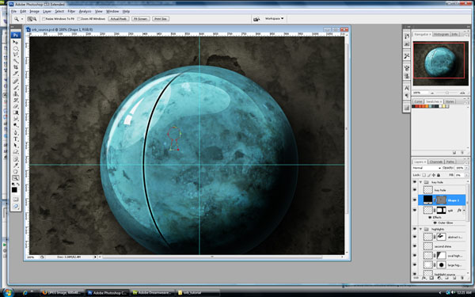Select the Brush tool
The image size is (475, 297).
15,88
